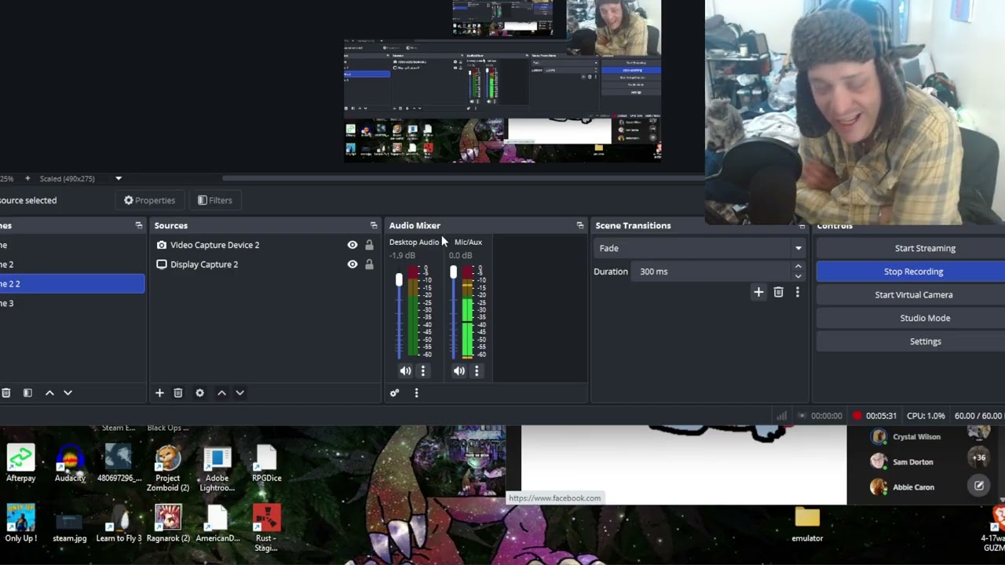The height and width of the screenshot is (565, 1005).
Task: Undock the Audio Mixer panel icon
Action: tap(580, 225)
